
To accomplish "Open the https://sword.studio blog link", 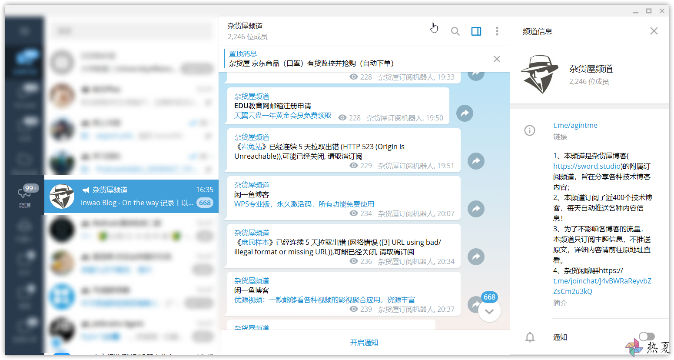I will pos(587,166).
